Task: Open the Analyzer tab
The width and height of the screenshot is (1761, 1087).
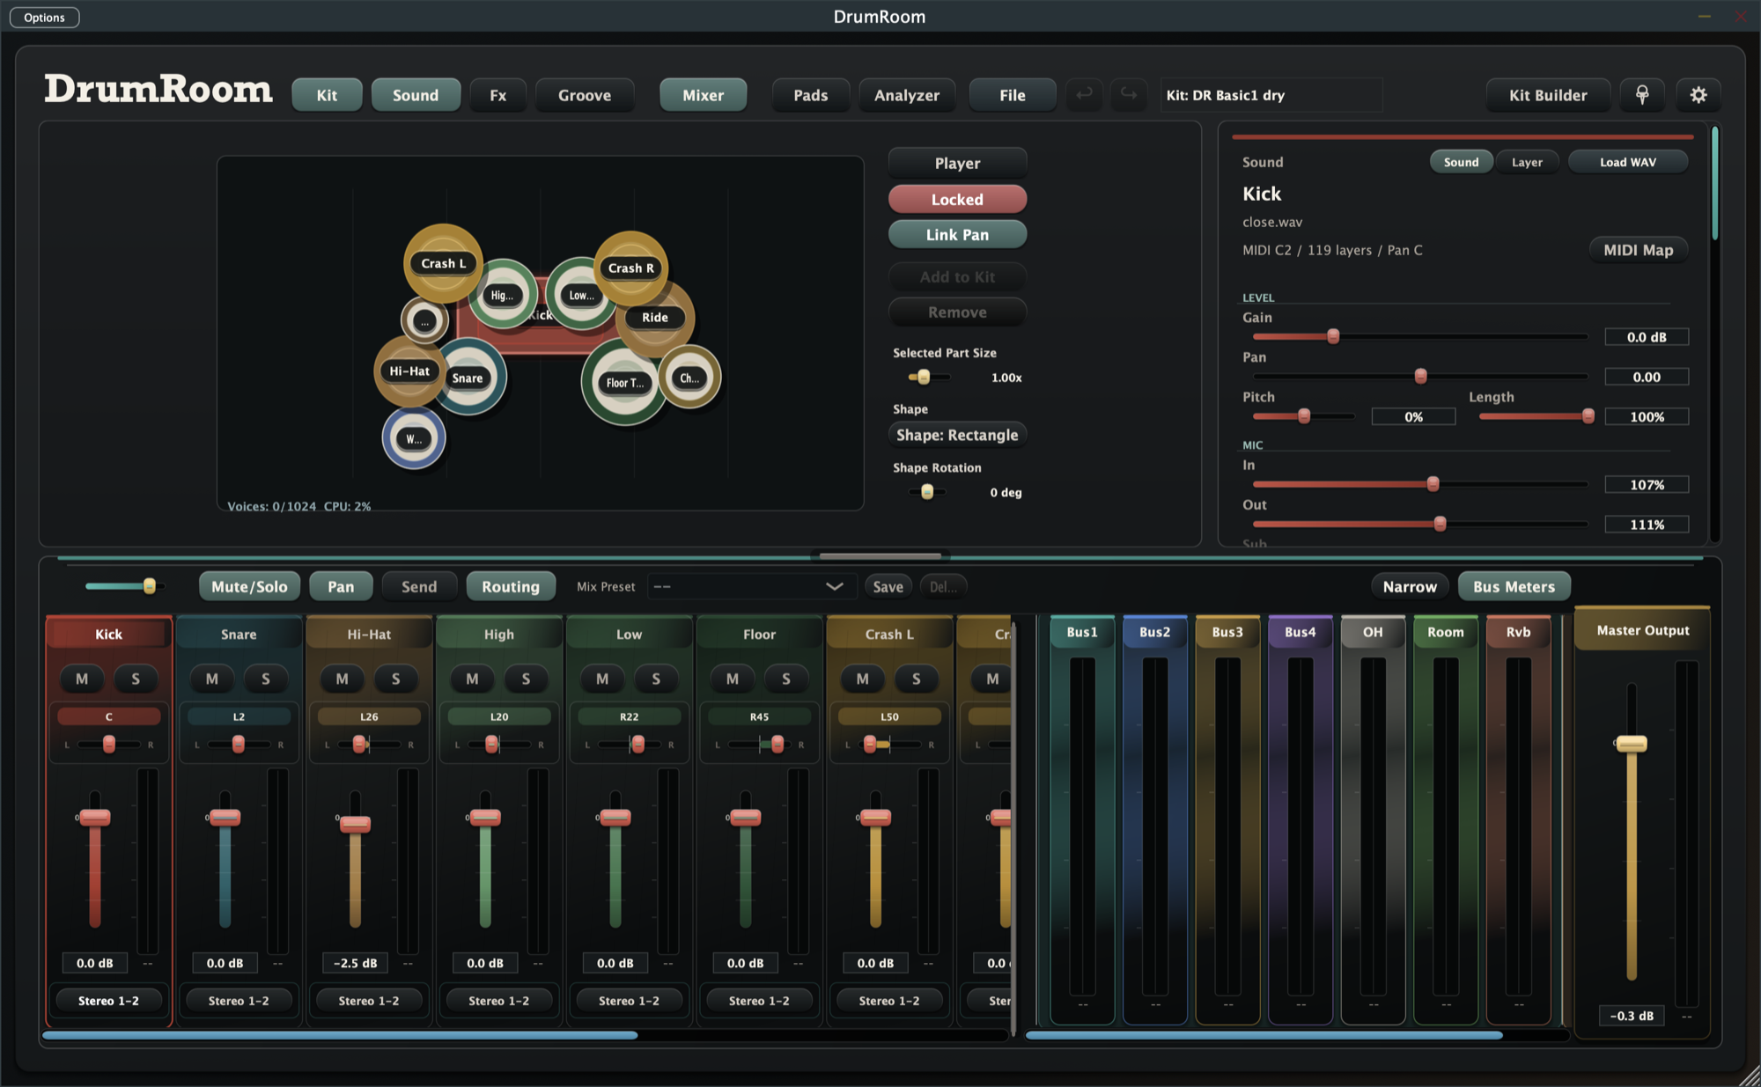Action: tap(907, 95)
